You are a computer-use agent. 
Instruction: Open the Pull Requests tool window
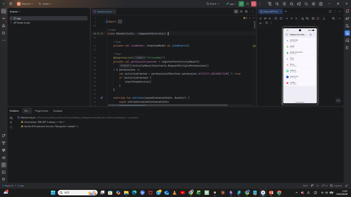[4, 33]
